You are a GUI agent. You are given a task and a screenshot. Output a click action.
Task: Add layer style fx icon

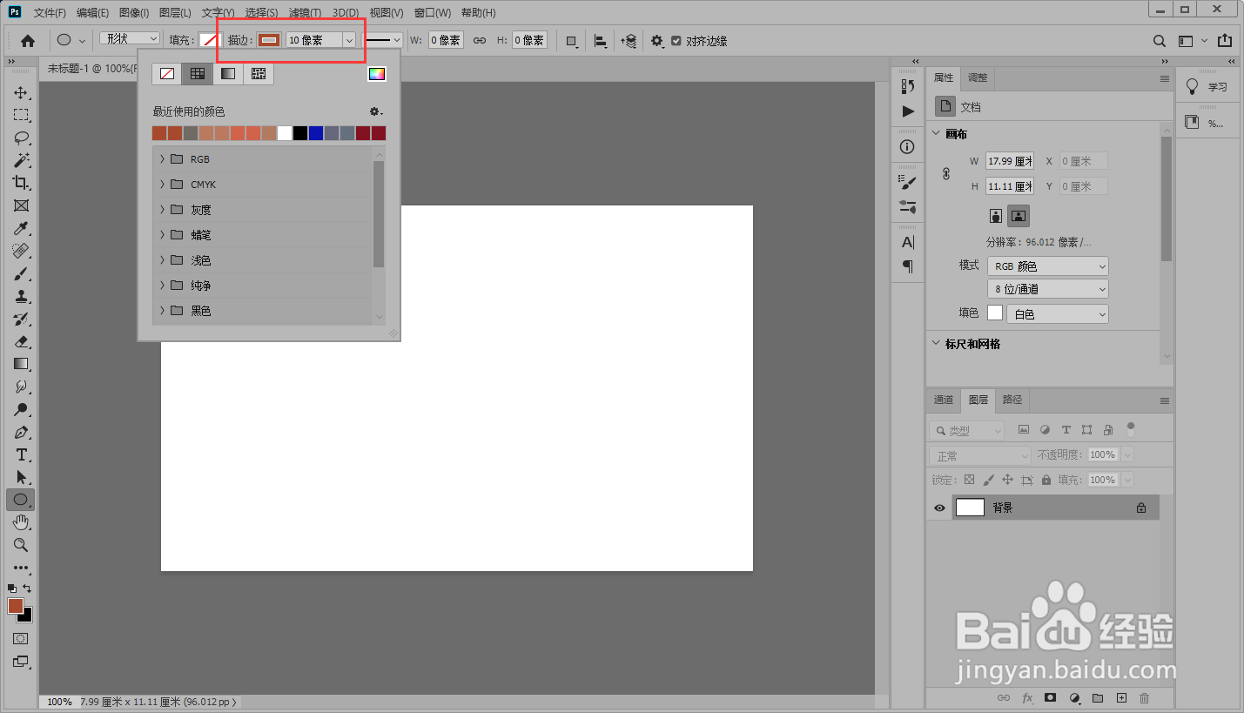1027,698
